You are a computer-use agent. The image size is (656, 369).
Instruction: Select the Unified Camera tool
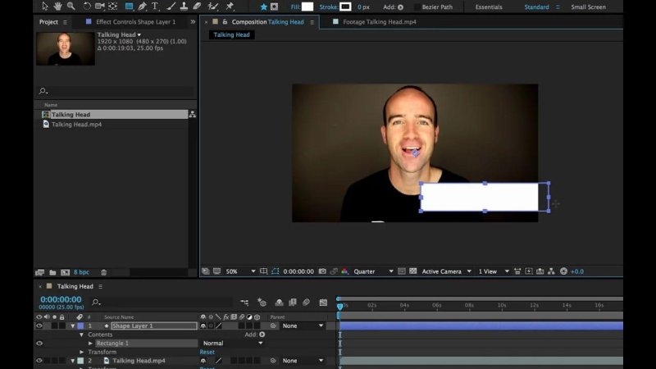[x=99, y=7]
